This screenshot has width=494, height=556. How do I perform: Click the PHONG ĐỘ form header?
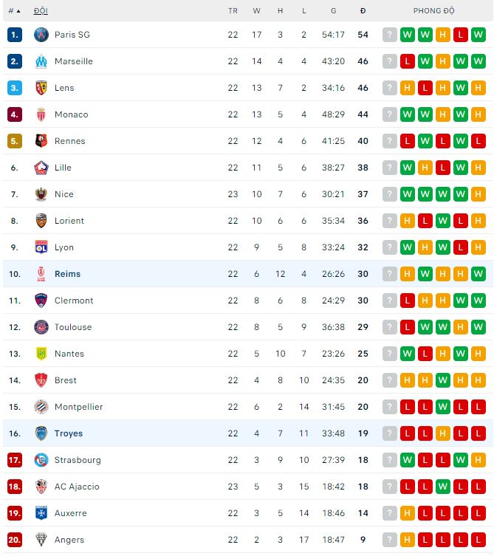[433, 11]
